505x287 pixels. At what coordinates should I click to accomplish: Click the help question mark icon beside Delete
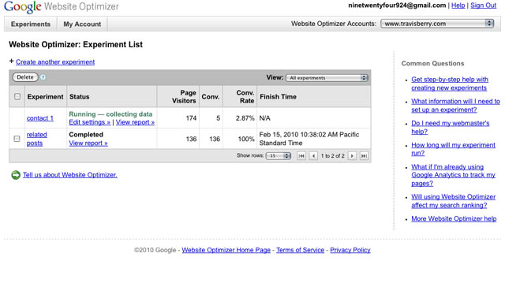point(43,77)
